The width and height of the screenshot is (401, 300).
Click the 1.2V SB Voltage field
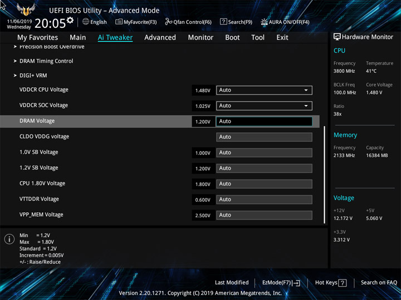264,168
